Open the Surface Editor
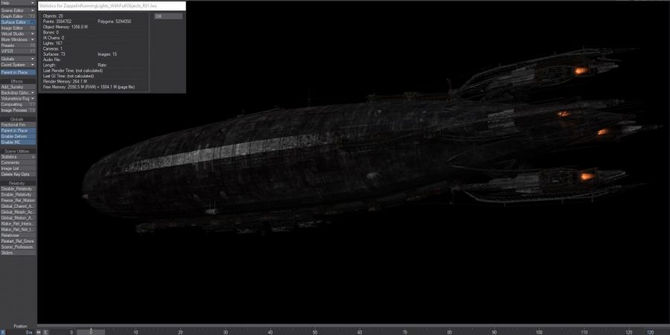The width and height of the screenshot is (670, 335). (18, 22)
